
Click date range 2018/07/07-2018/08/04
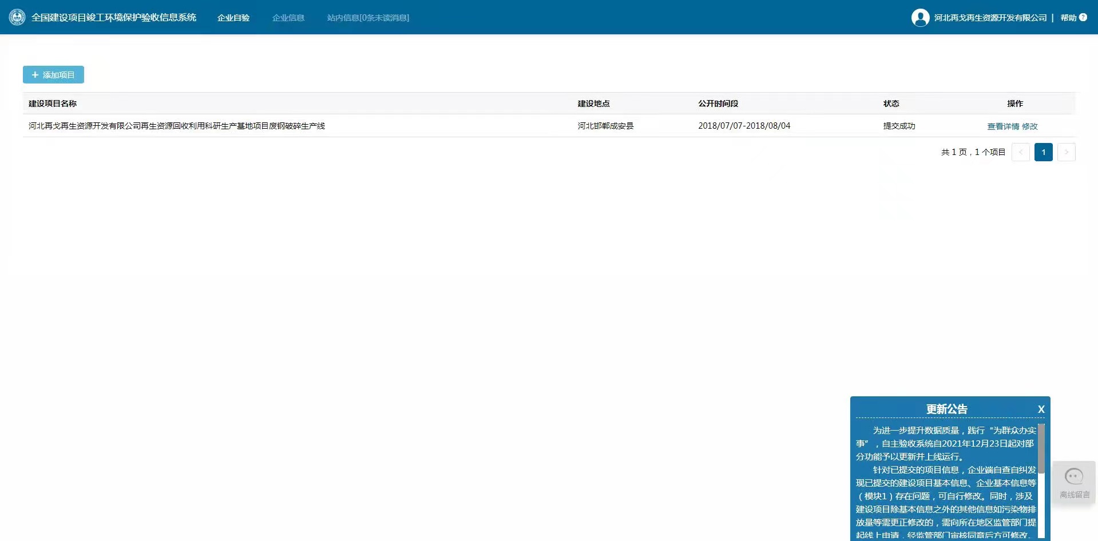pos(744,126)
